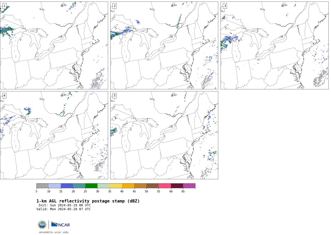Click the colorbar tick label 65
Screen dimensions: 331x235
(183, 191)
